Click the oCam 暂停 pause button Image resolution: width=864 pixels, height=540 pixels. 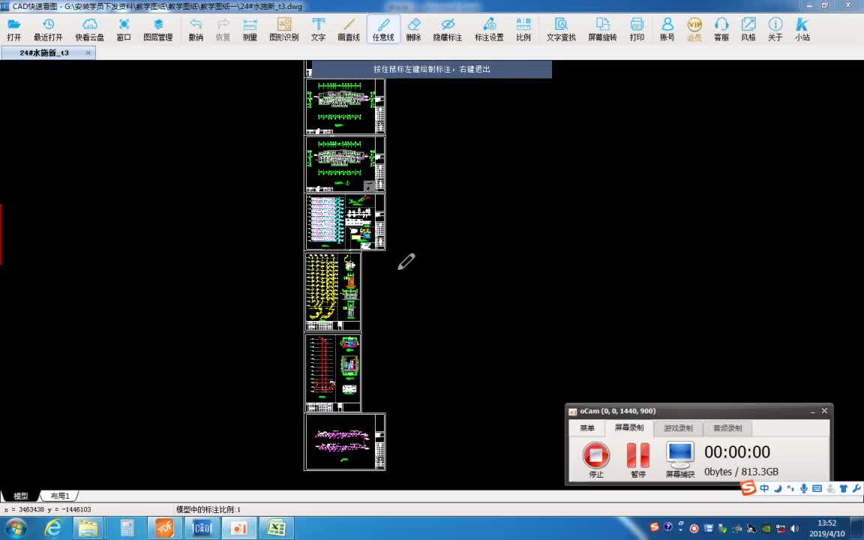pos(638,460)
